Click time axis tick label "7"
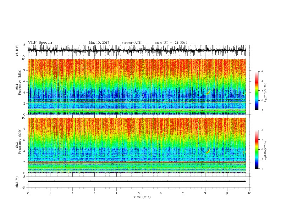Viewport: 281px width, 217px height. [183, 193]
